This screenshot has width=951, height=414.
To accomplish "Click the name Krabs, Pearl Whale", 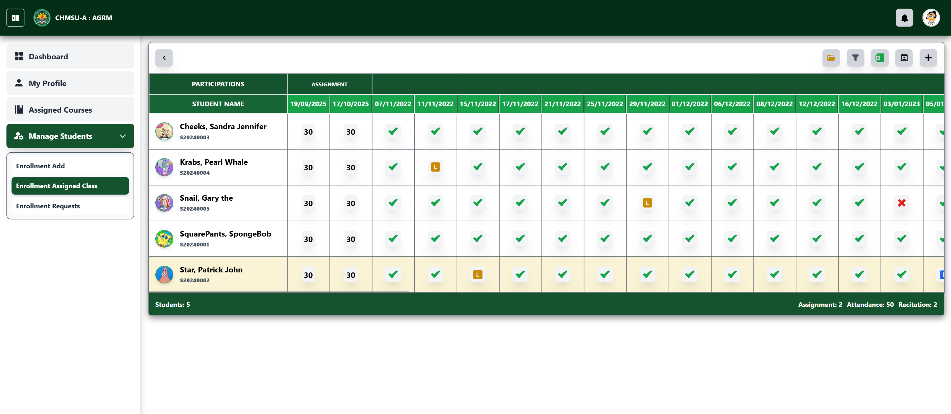I will (214, 162).
